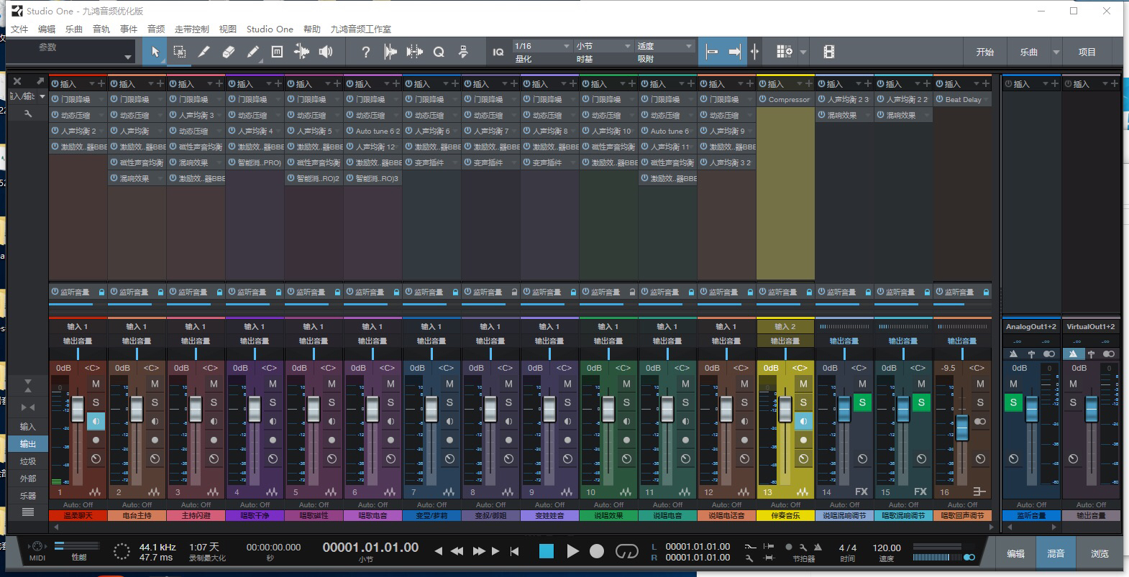Select the Eraser tool
This screenshot has height=577, width=1129.
tap(229, 52)
